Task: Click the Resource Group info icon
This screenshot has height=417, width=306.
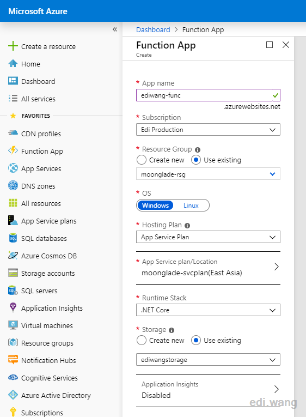Action: point(198,150)
